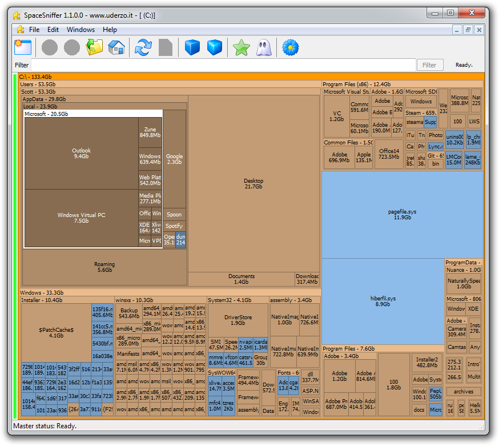Toggle free space display with the star

(x=241, y=48)
